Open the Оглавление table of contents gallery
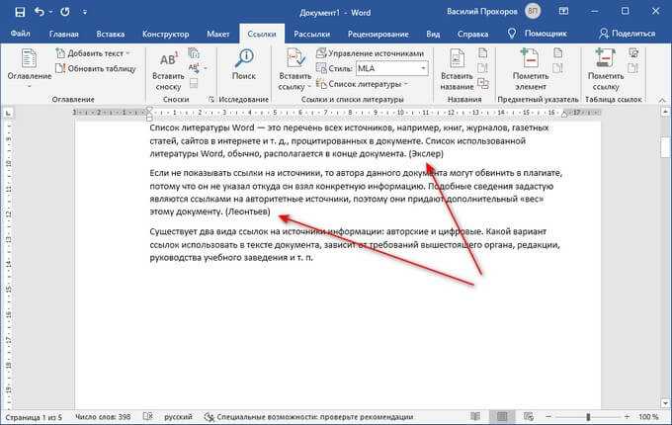The width and height of the screenshot is (672, 425). pyautogui.click(x=29, y=67)
